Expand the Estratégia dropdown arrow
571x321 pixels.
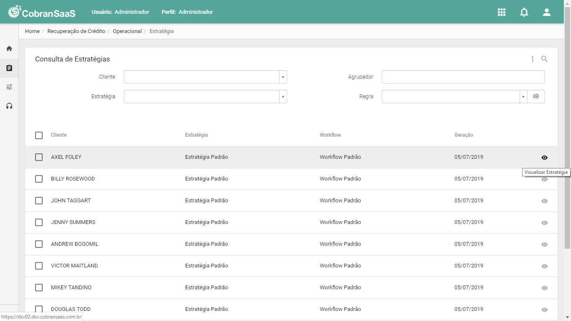[x=283, y=97]
